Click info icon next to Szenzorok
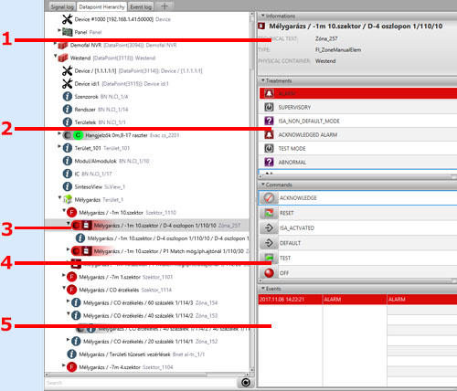 click(x=67, y=97)
